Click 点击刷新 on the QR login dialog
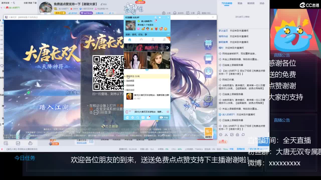The height and width of the screenshot is (180, 321). point(110,126)
